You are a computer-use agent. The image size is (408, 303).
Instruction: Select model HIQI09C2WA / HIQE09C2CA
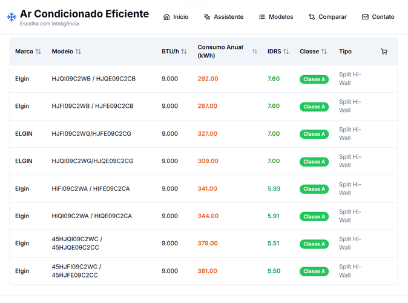[92, 216]
